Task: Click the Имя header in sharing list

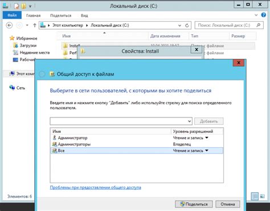Action: (111, 131)
